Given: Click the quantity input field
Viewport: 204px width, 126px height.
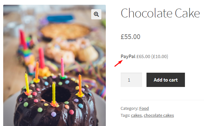Looking at the screenshot, I should 131,80.
